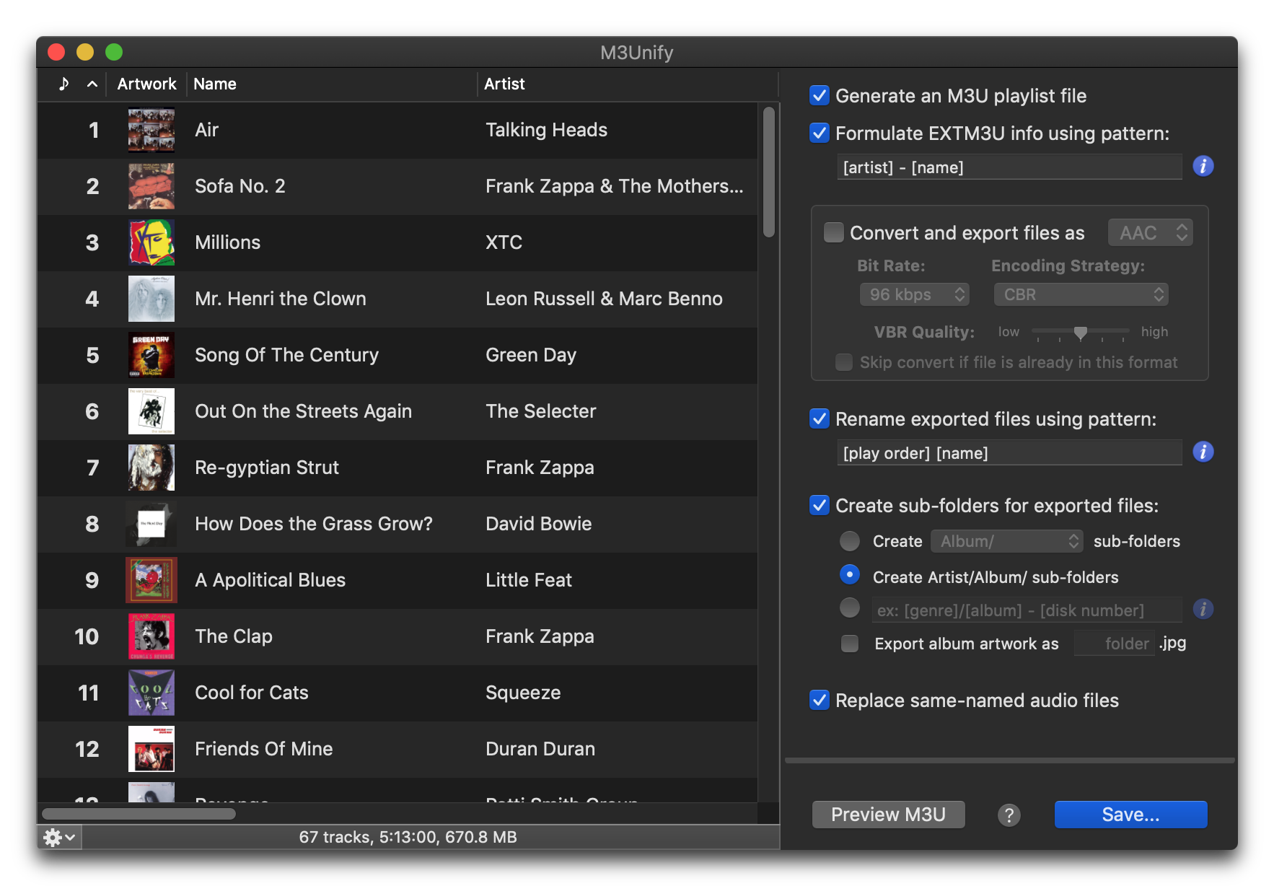This screenshot has width=1274, height=886.
Task: Edit the [play order] [name] pattern field
Action: pyautogui.click(x=1009, y=453)
